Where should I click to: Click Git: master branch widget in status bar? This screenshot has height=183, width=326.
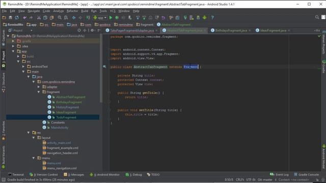point(265,179)
